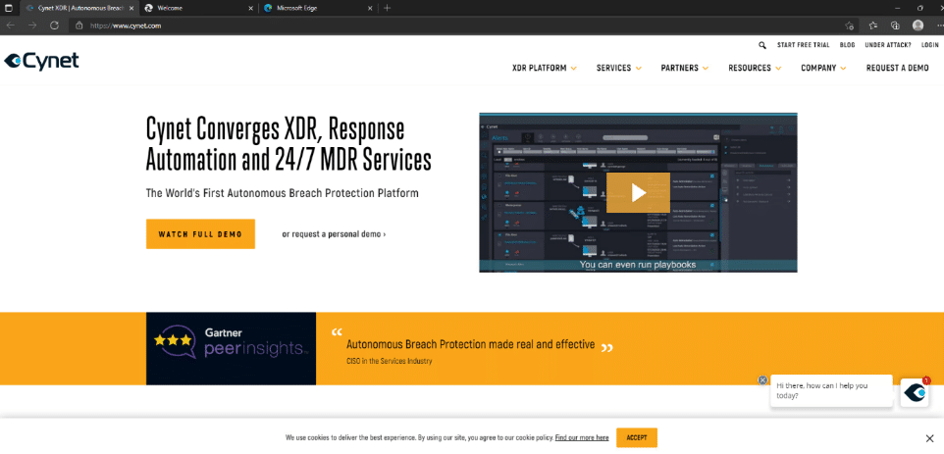This screenshot has width=944, height=454.
Task: Click 'CISO in the Services Industry' text
Action: (x=389, y=362)
